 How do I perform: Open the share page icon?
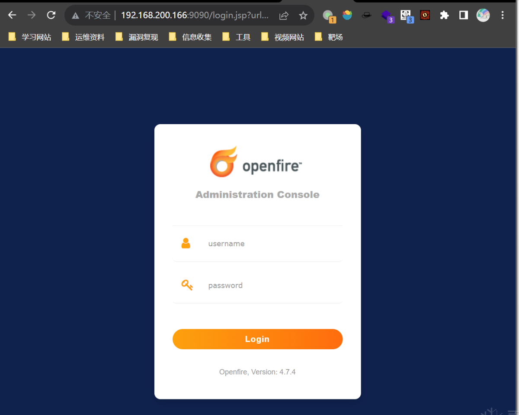pos(284,16)
